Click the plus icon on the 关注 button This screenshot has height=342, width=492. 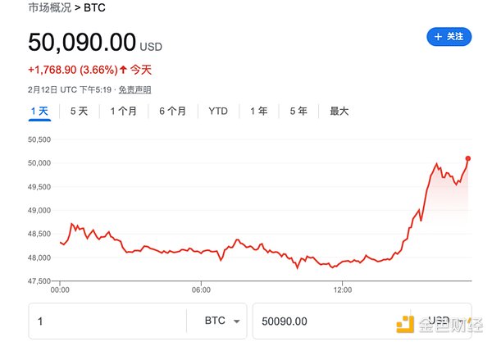(439, 37)
